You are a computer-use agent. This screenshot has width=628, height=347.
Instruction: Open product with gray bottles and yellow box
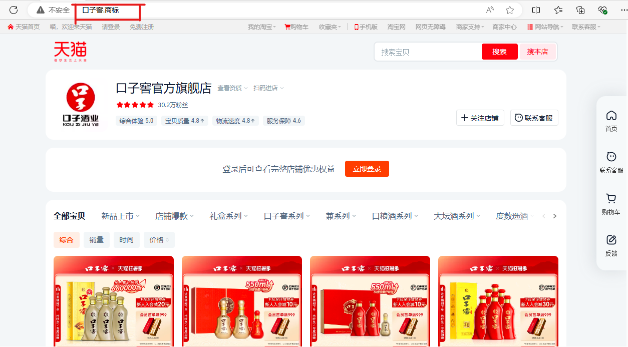[x=114, y=301]
